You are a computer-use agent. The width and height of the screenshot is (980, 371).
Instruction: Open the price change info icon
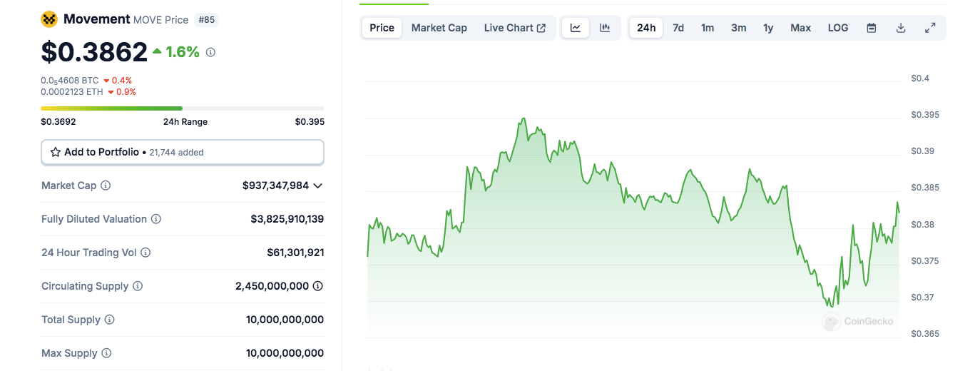[210, 52]
